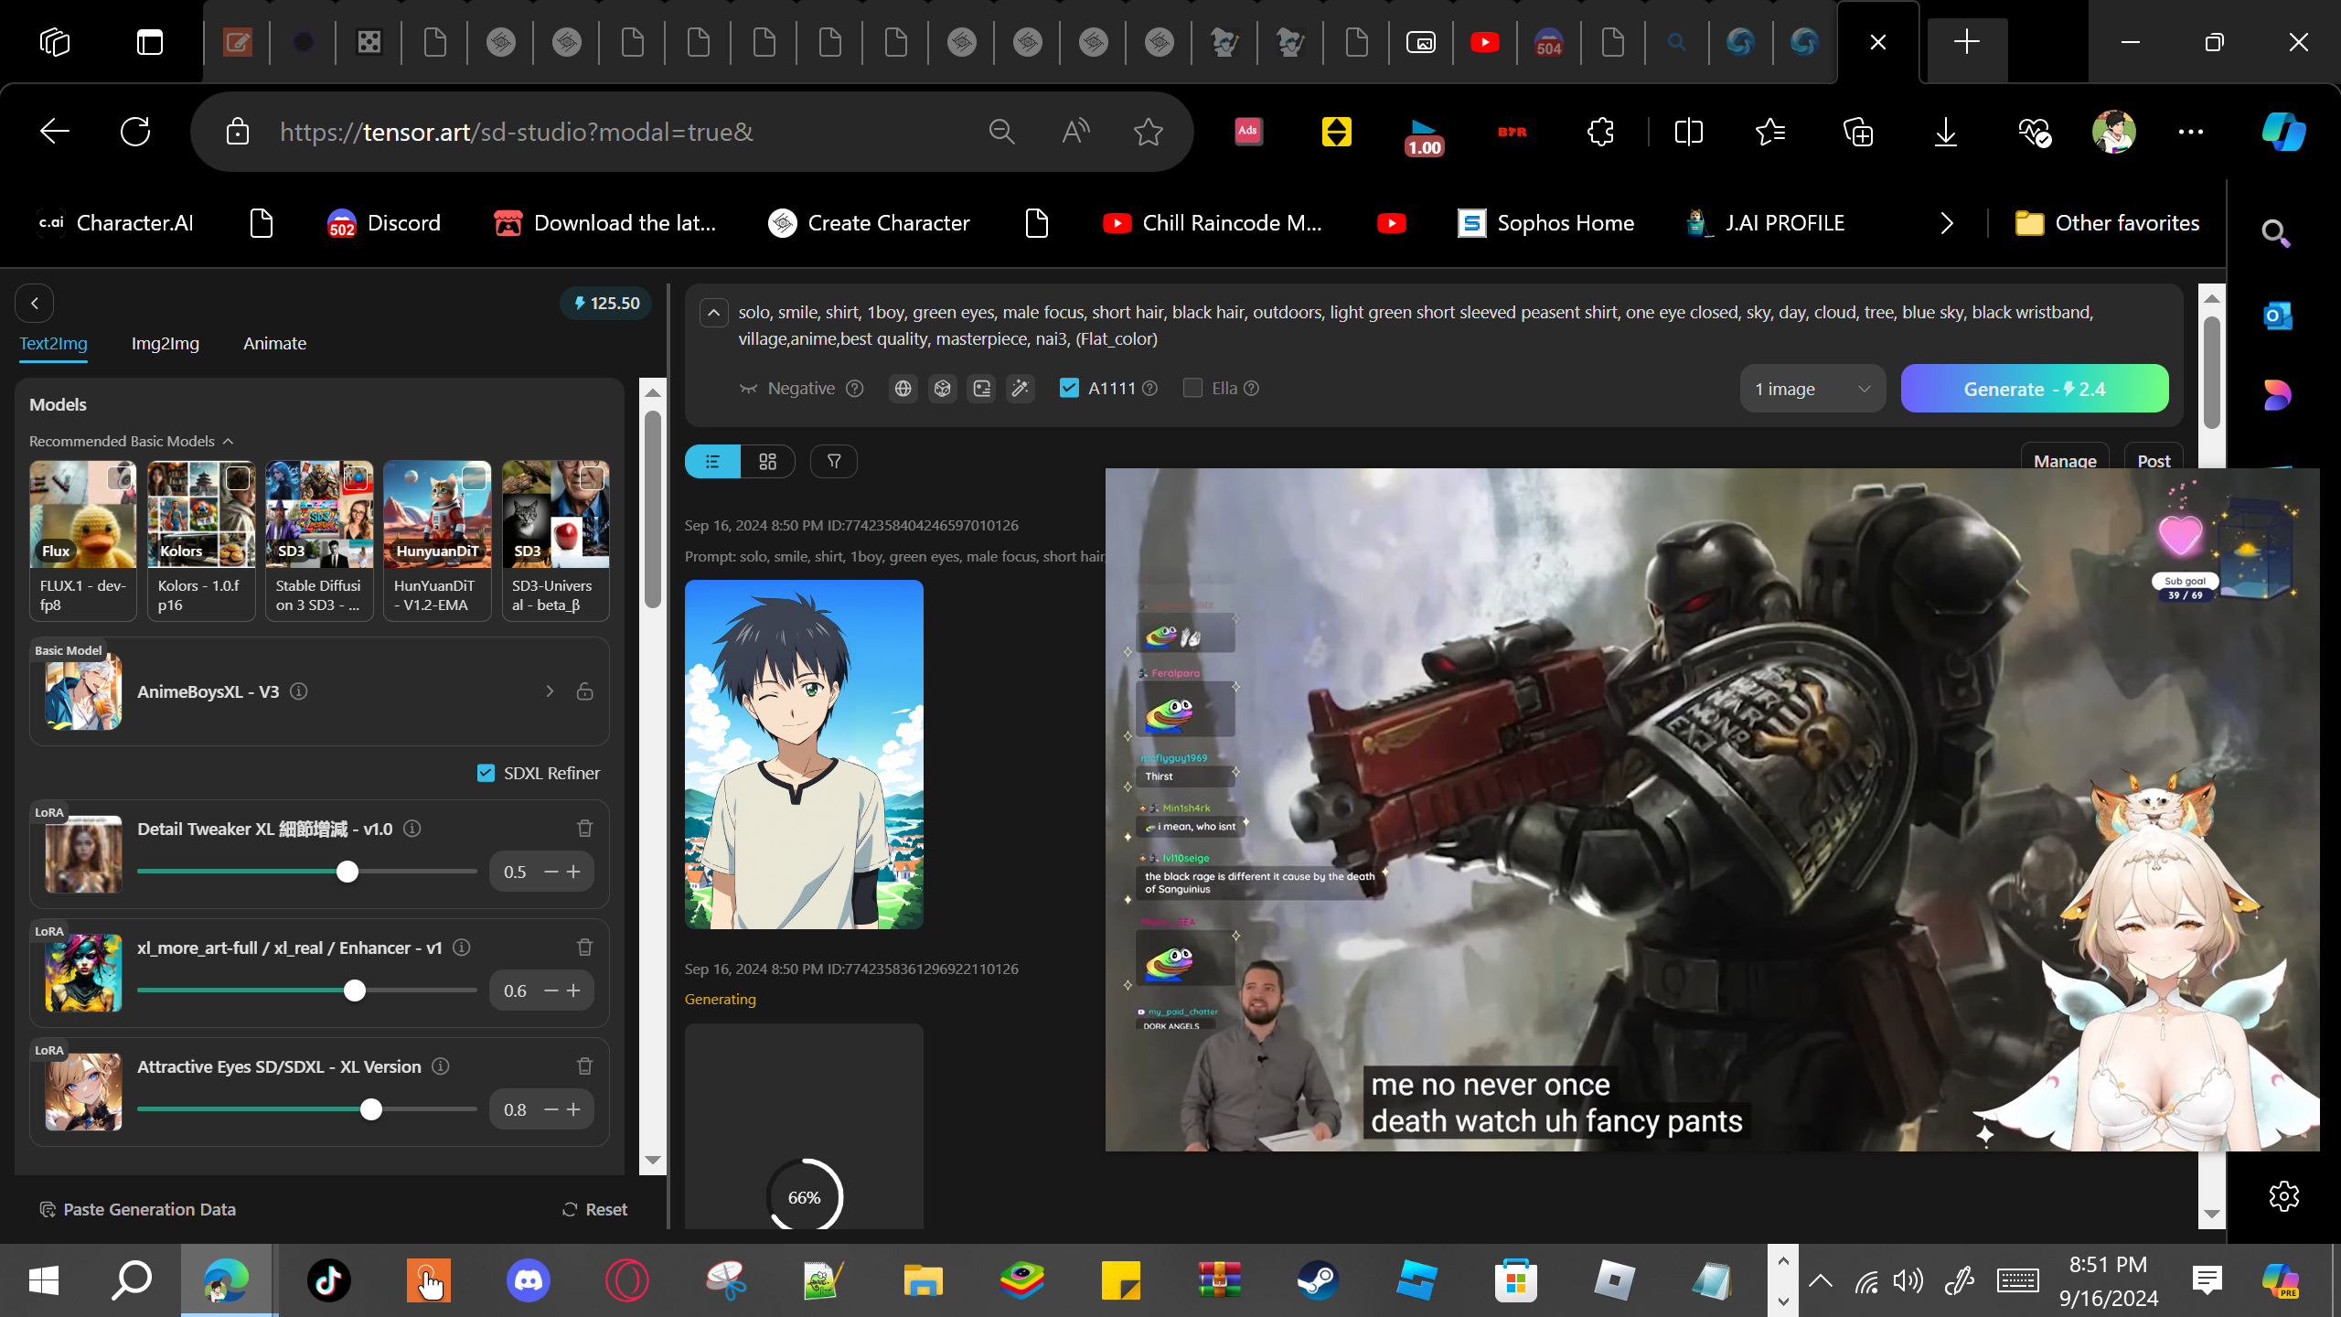This screenshot has height=1317, width=2341.
Task: Go back with the studio back arrow
Action: pyautogui.click(x=35, y=304)
